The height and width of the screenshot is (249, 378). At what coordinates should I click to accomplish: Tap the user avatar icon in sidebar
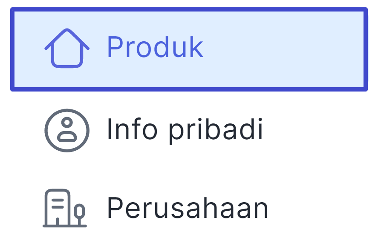coord(67,131)
